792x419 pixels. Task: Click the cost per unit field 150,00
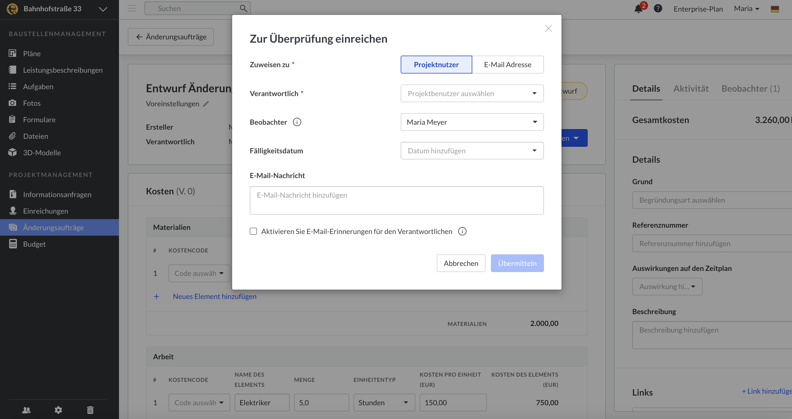[x=453, y=402]
